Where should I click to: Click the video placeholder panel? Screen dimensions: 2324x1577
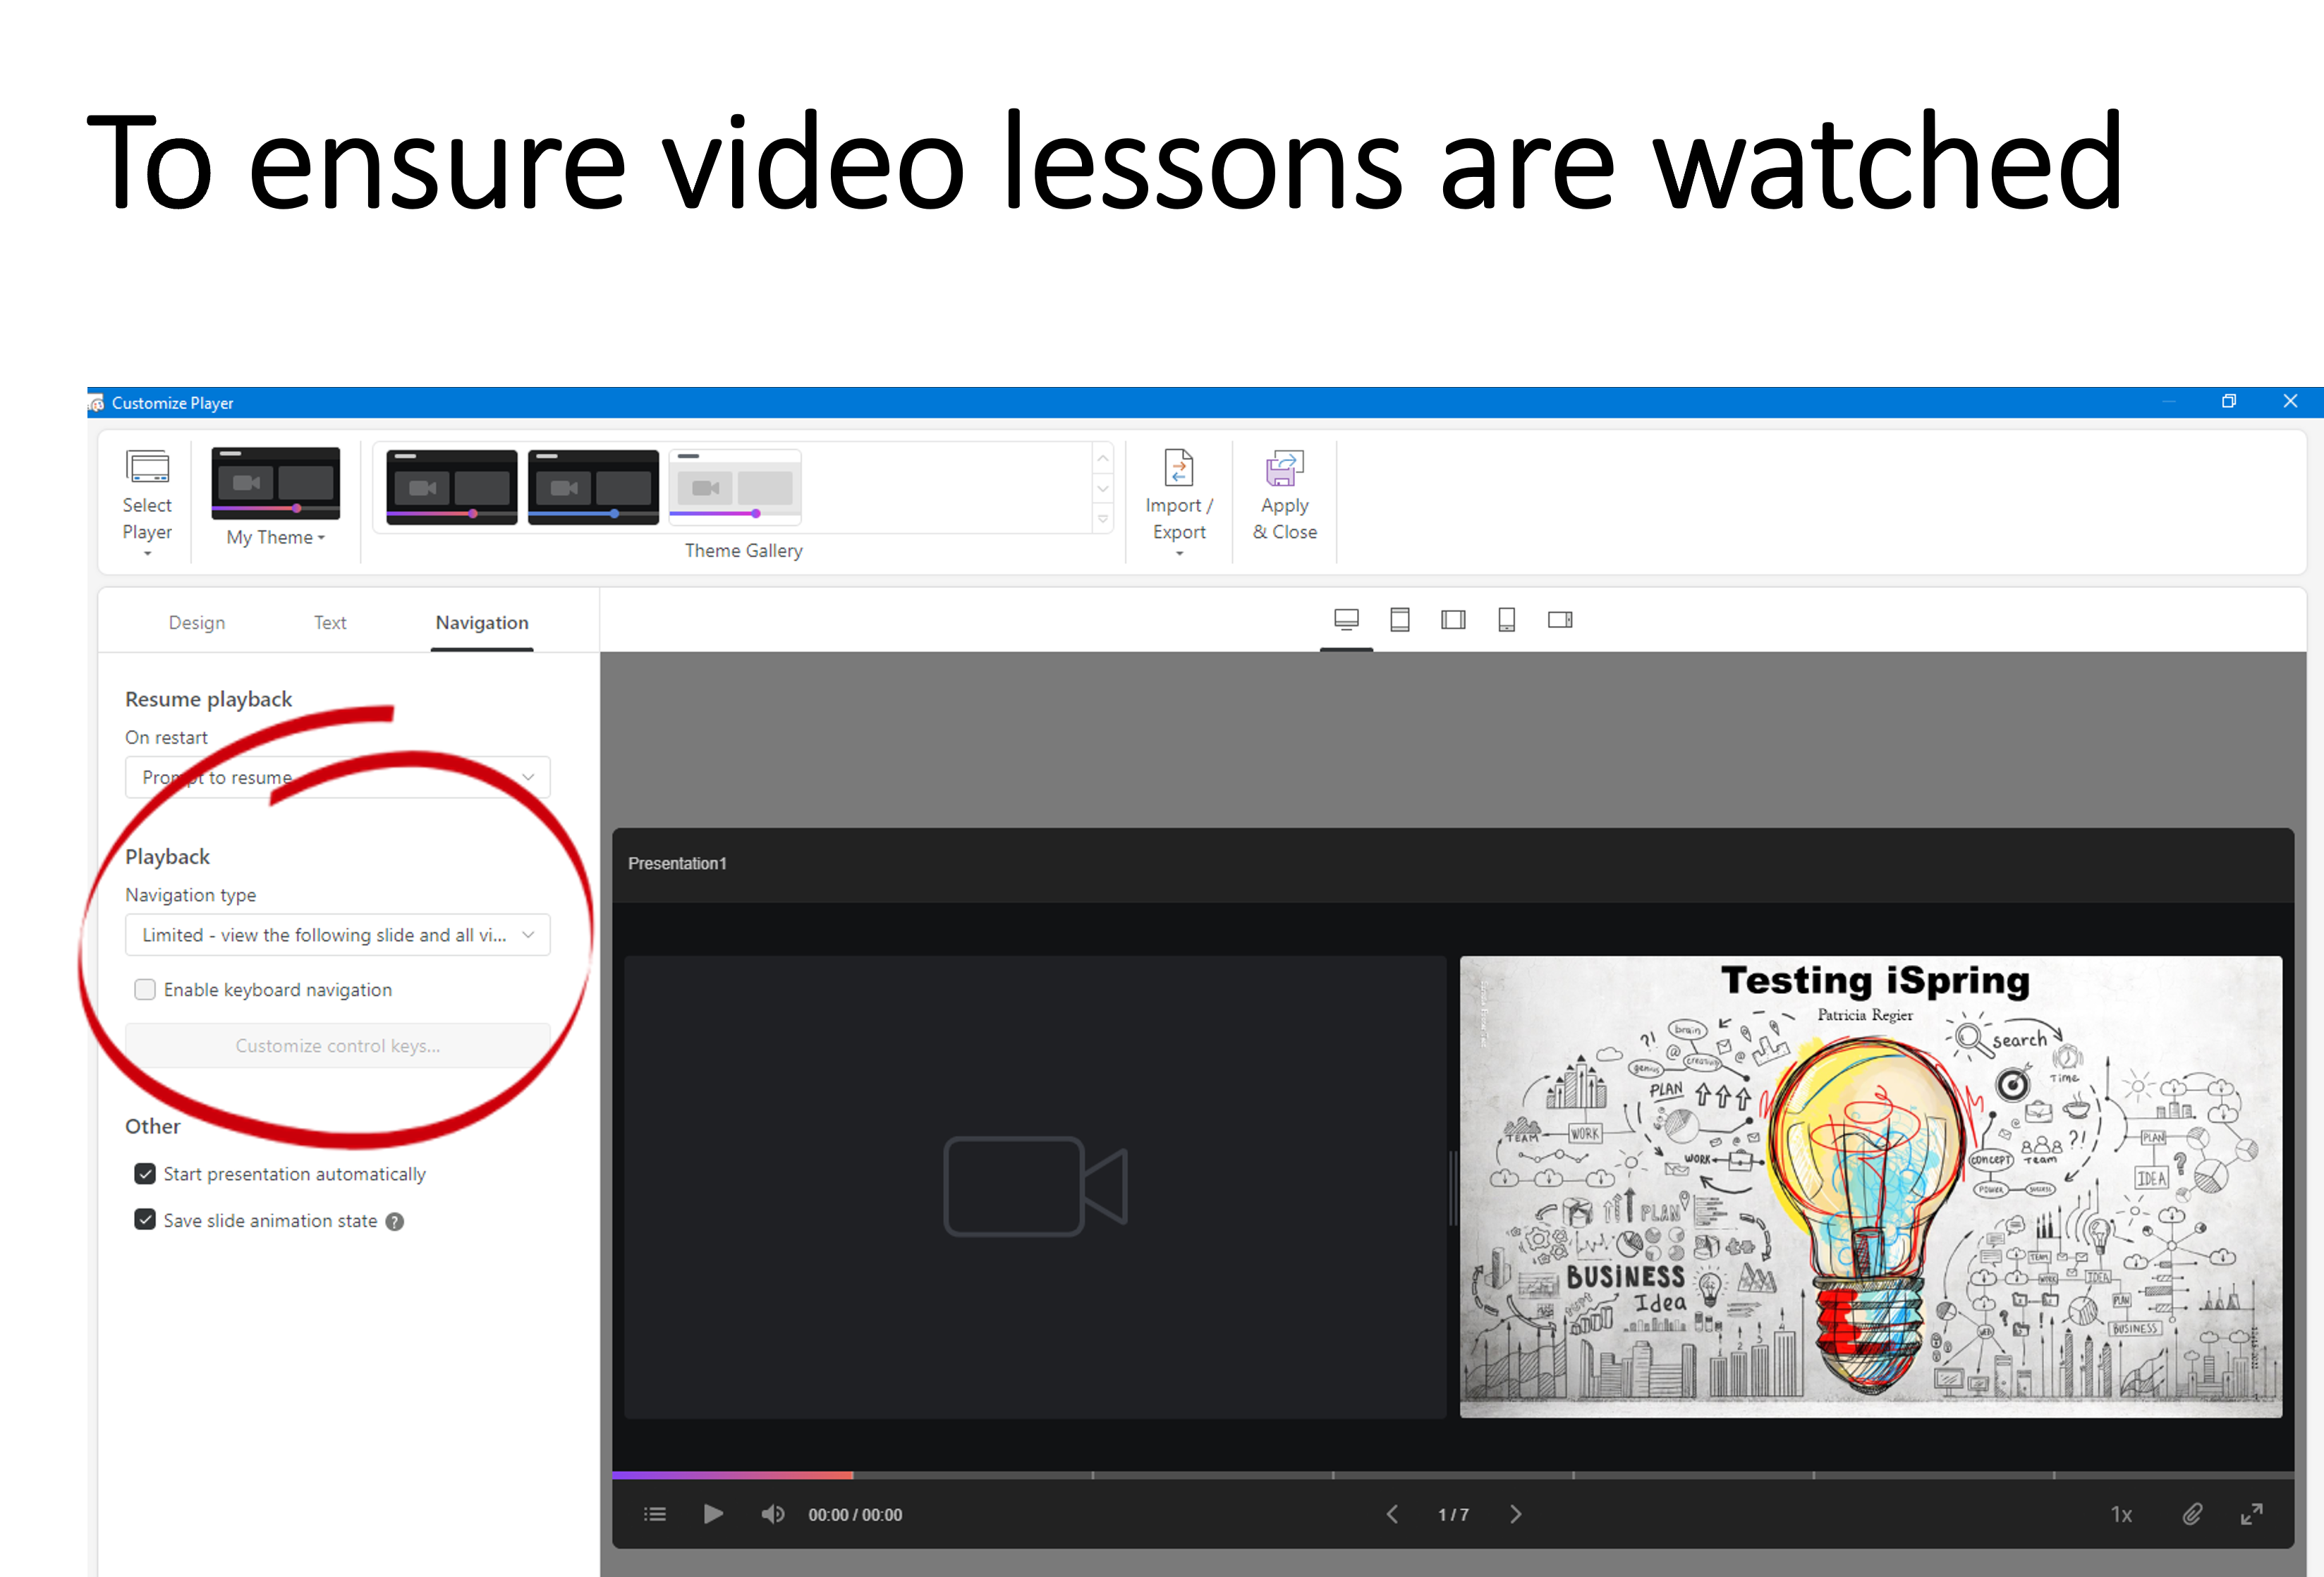tap(1035, 1186)
